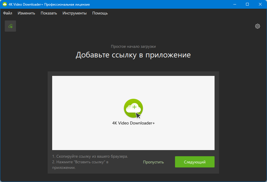The image size is (267, 182).
Task: Click step 2 text Нажмите Вставить ссылку
Action: [x=80, y=165]
